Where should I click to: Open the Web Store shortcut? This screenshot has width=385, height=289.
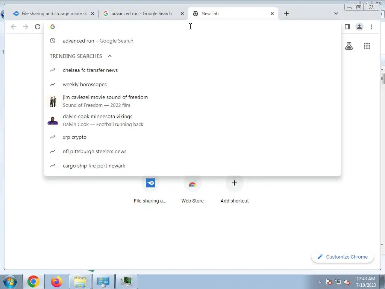pyautogui.click(x=192, y=190)
